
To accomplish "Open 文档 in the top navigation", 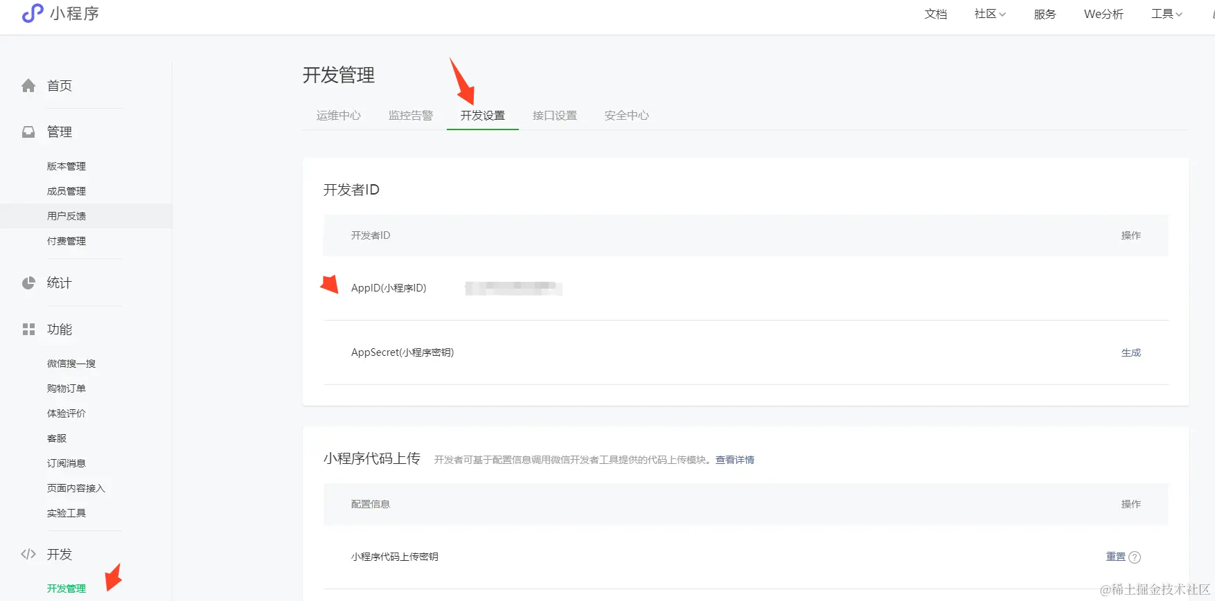I will tap(936, 14).
